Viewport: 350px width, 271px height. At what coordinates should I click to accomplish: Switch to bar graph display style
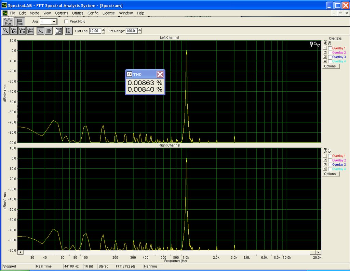click(49, 31)
